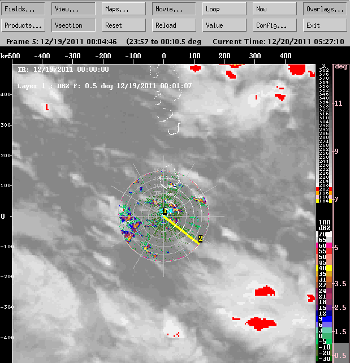Select the 5 deg elevation tick
This screenshot has height=363, width=350.
tap(336, 248)
